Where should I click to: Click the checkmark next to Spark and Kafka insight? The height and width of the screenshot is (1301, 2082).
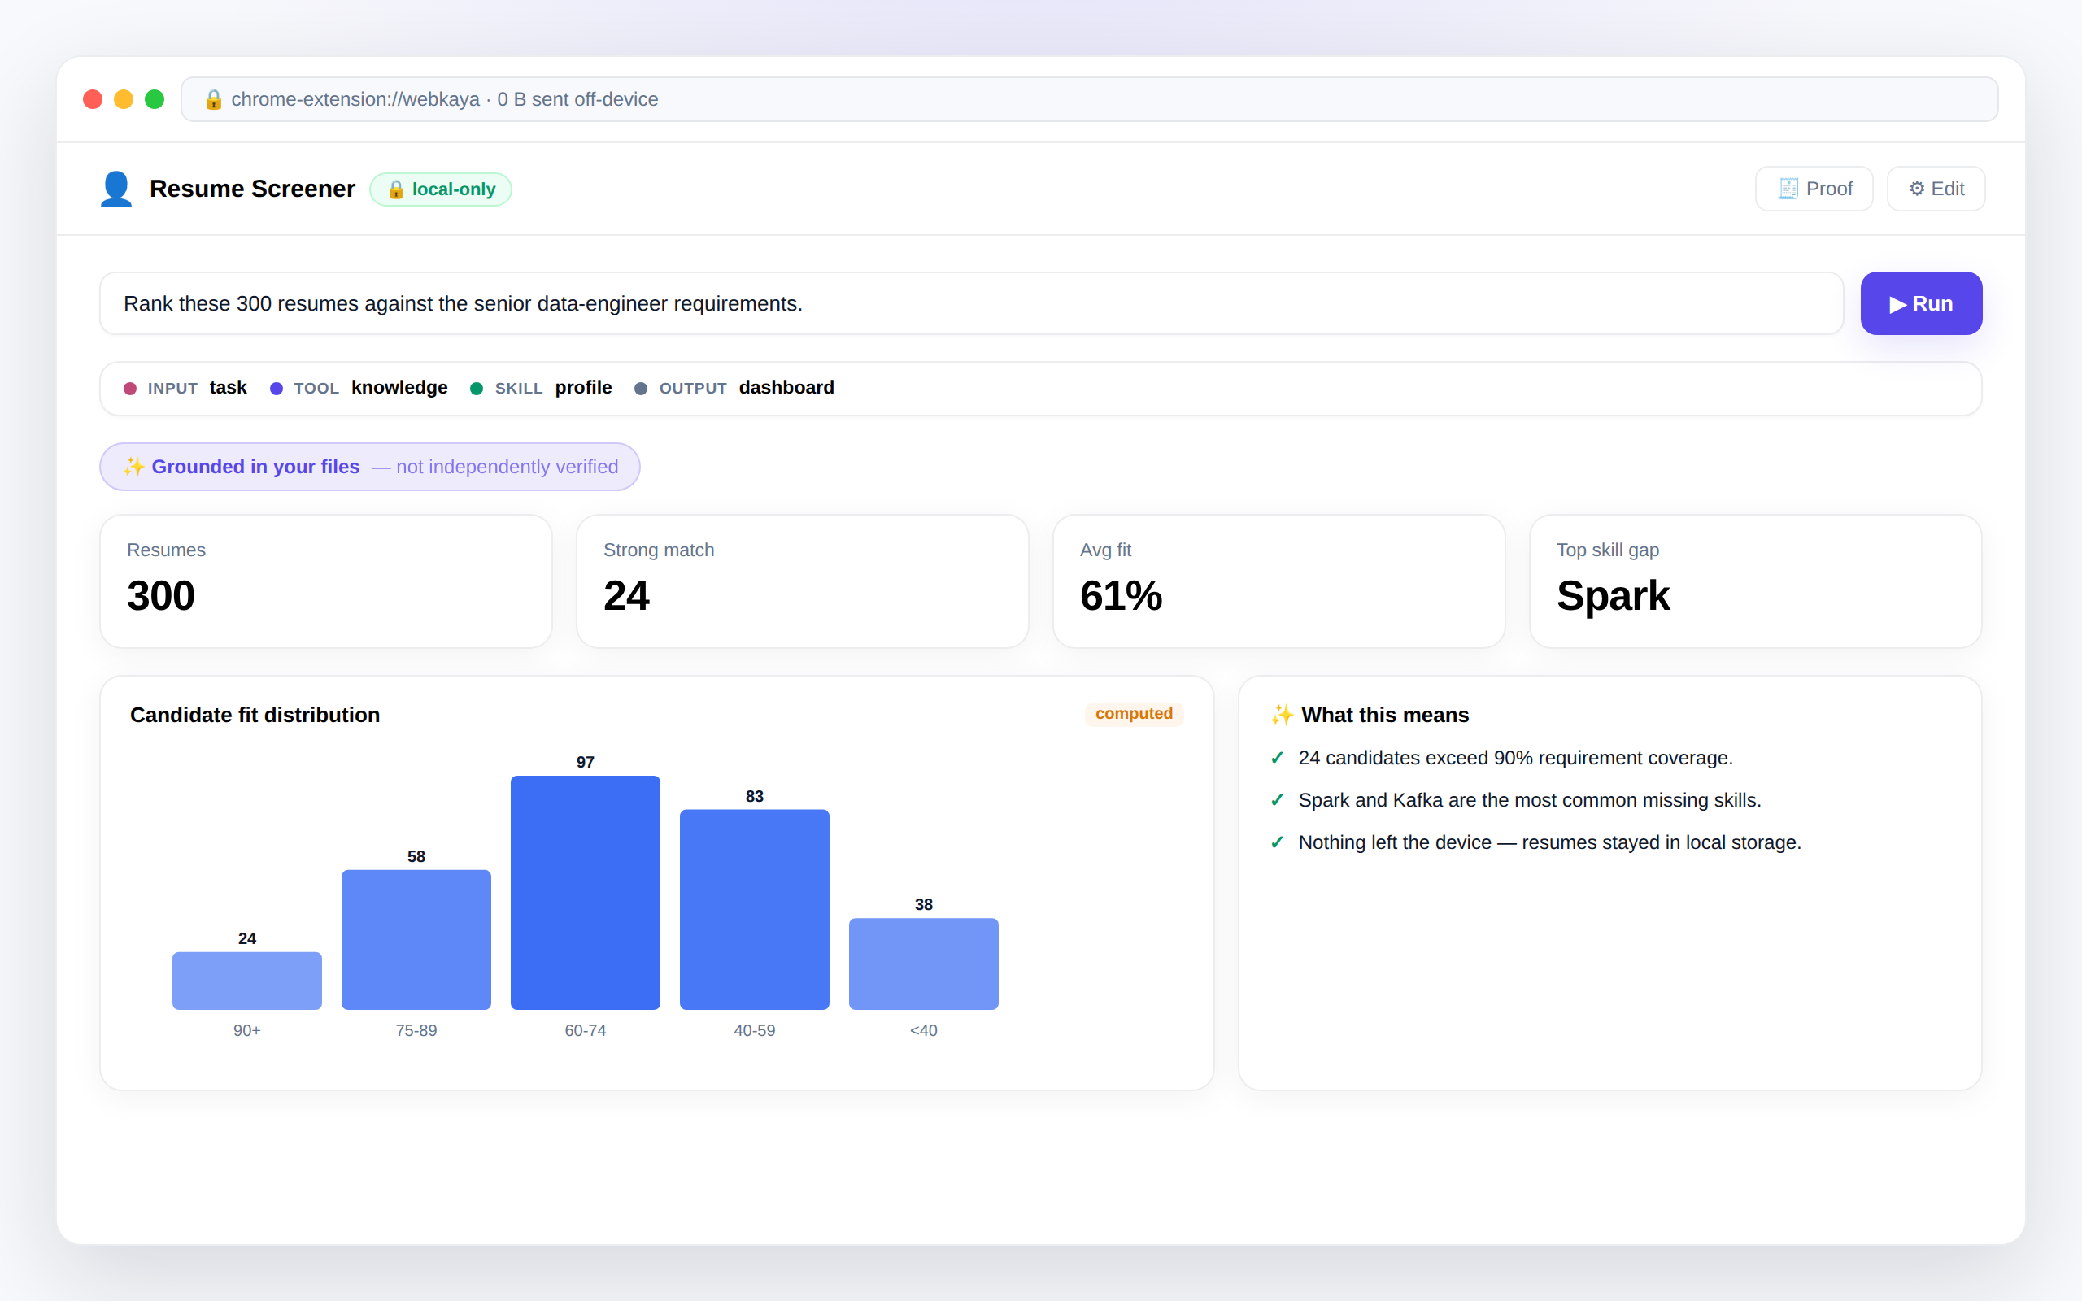pos(1278,800)
